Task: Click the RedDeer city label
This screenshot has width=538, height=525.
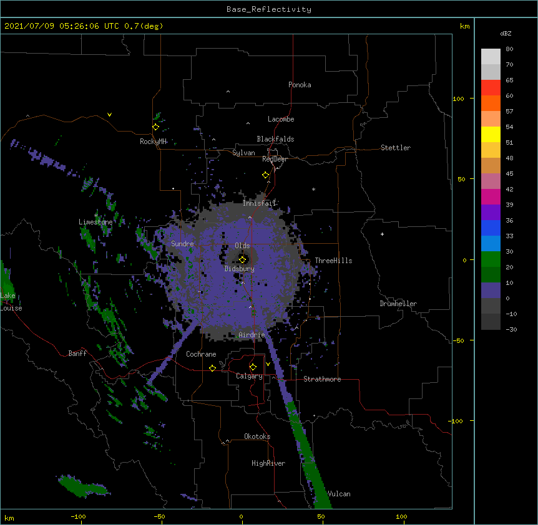Action: [x=275, y=159]
